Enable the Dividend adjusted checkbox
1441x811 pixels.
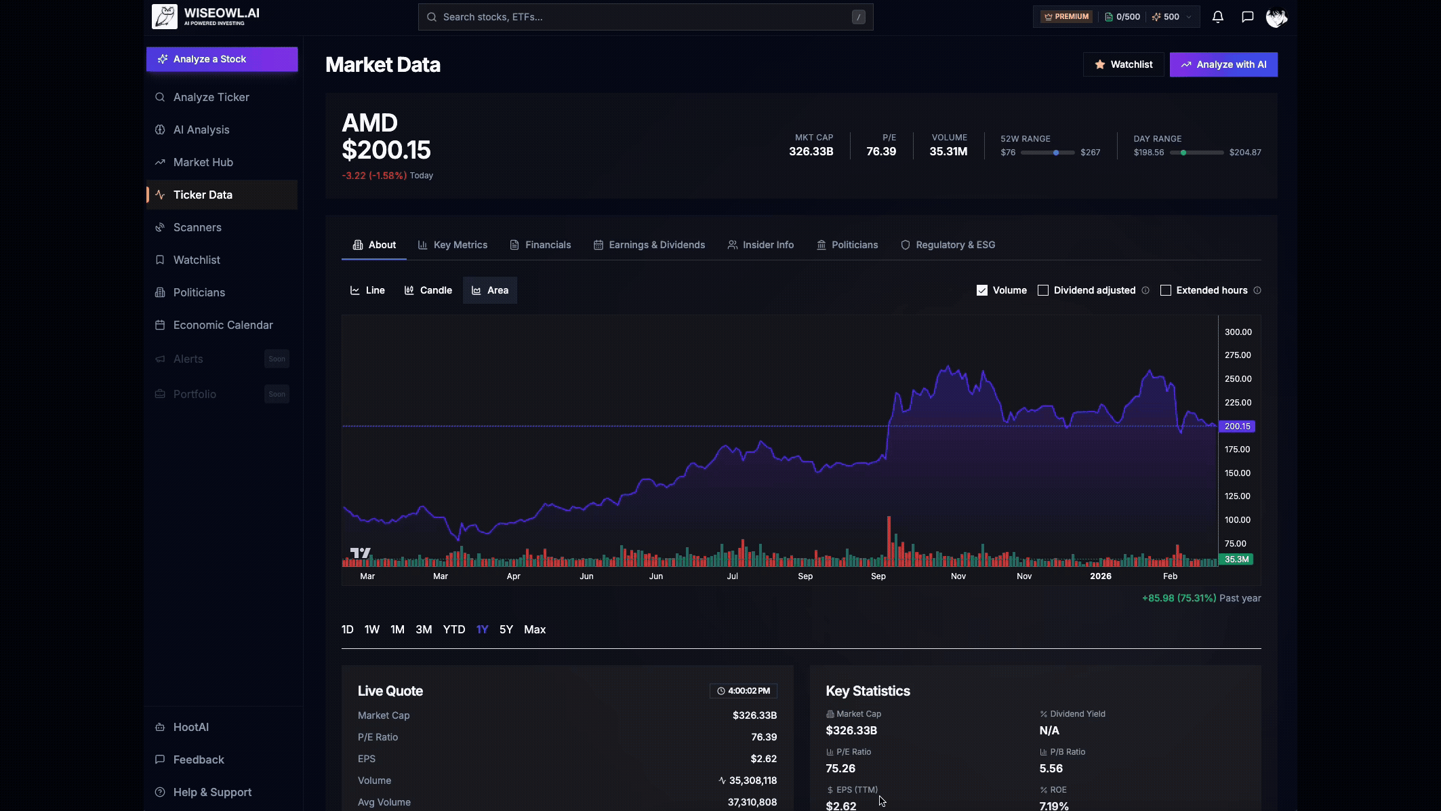point(1042,290)
